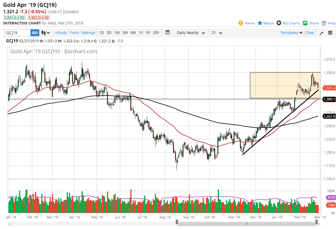Viewport: 336px width, 229px height.
Task: Open the calendar date range picker
Action: [168, 32]
